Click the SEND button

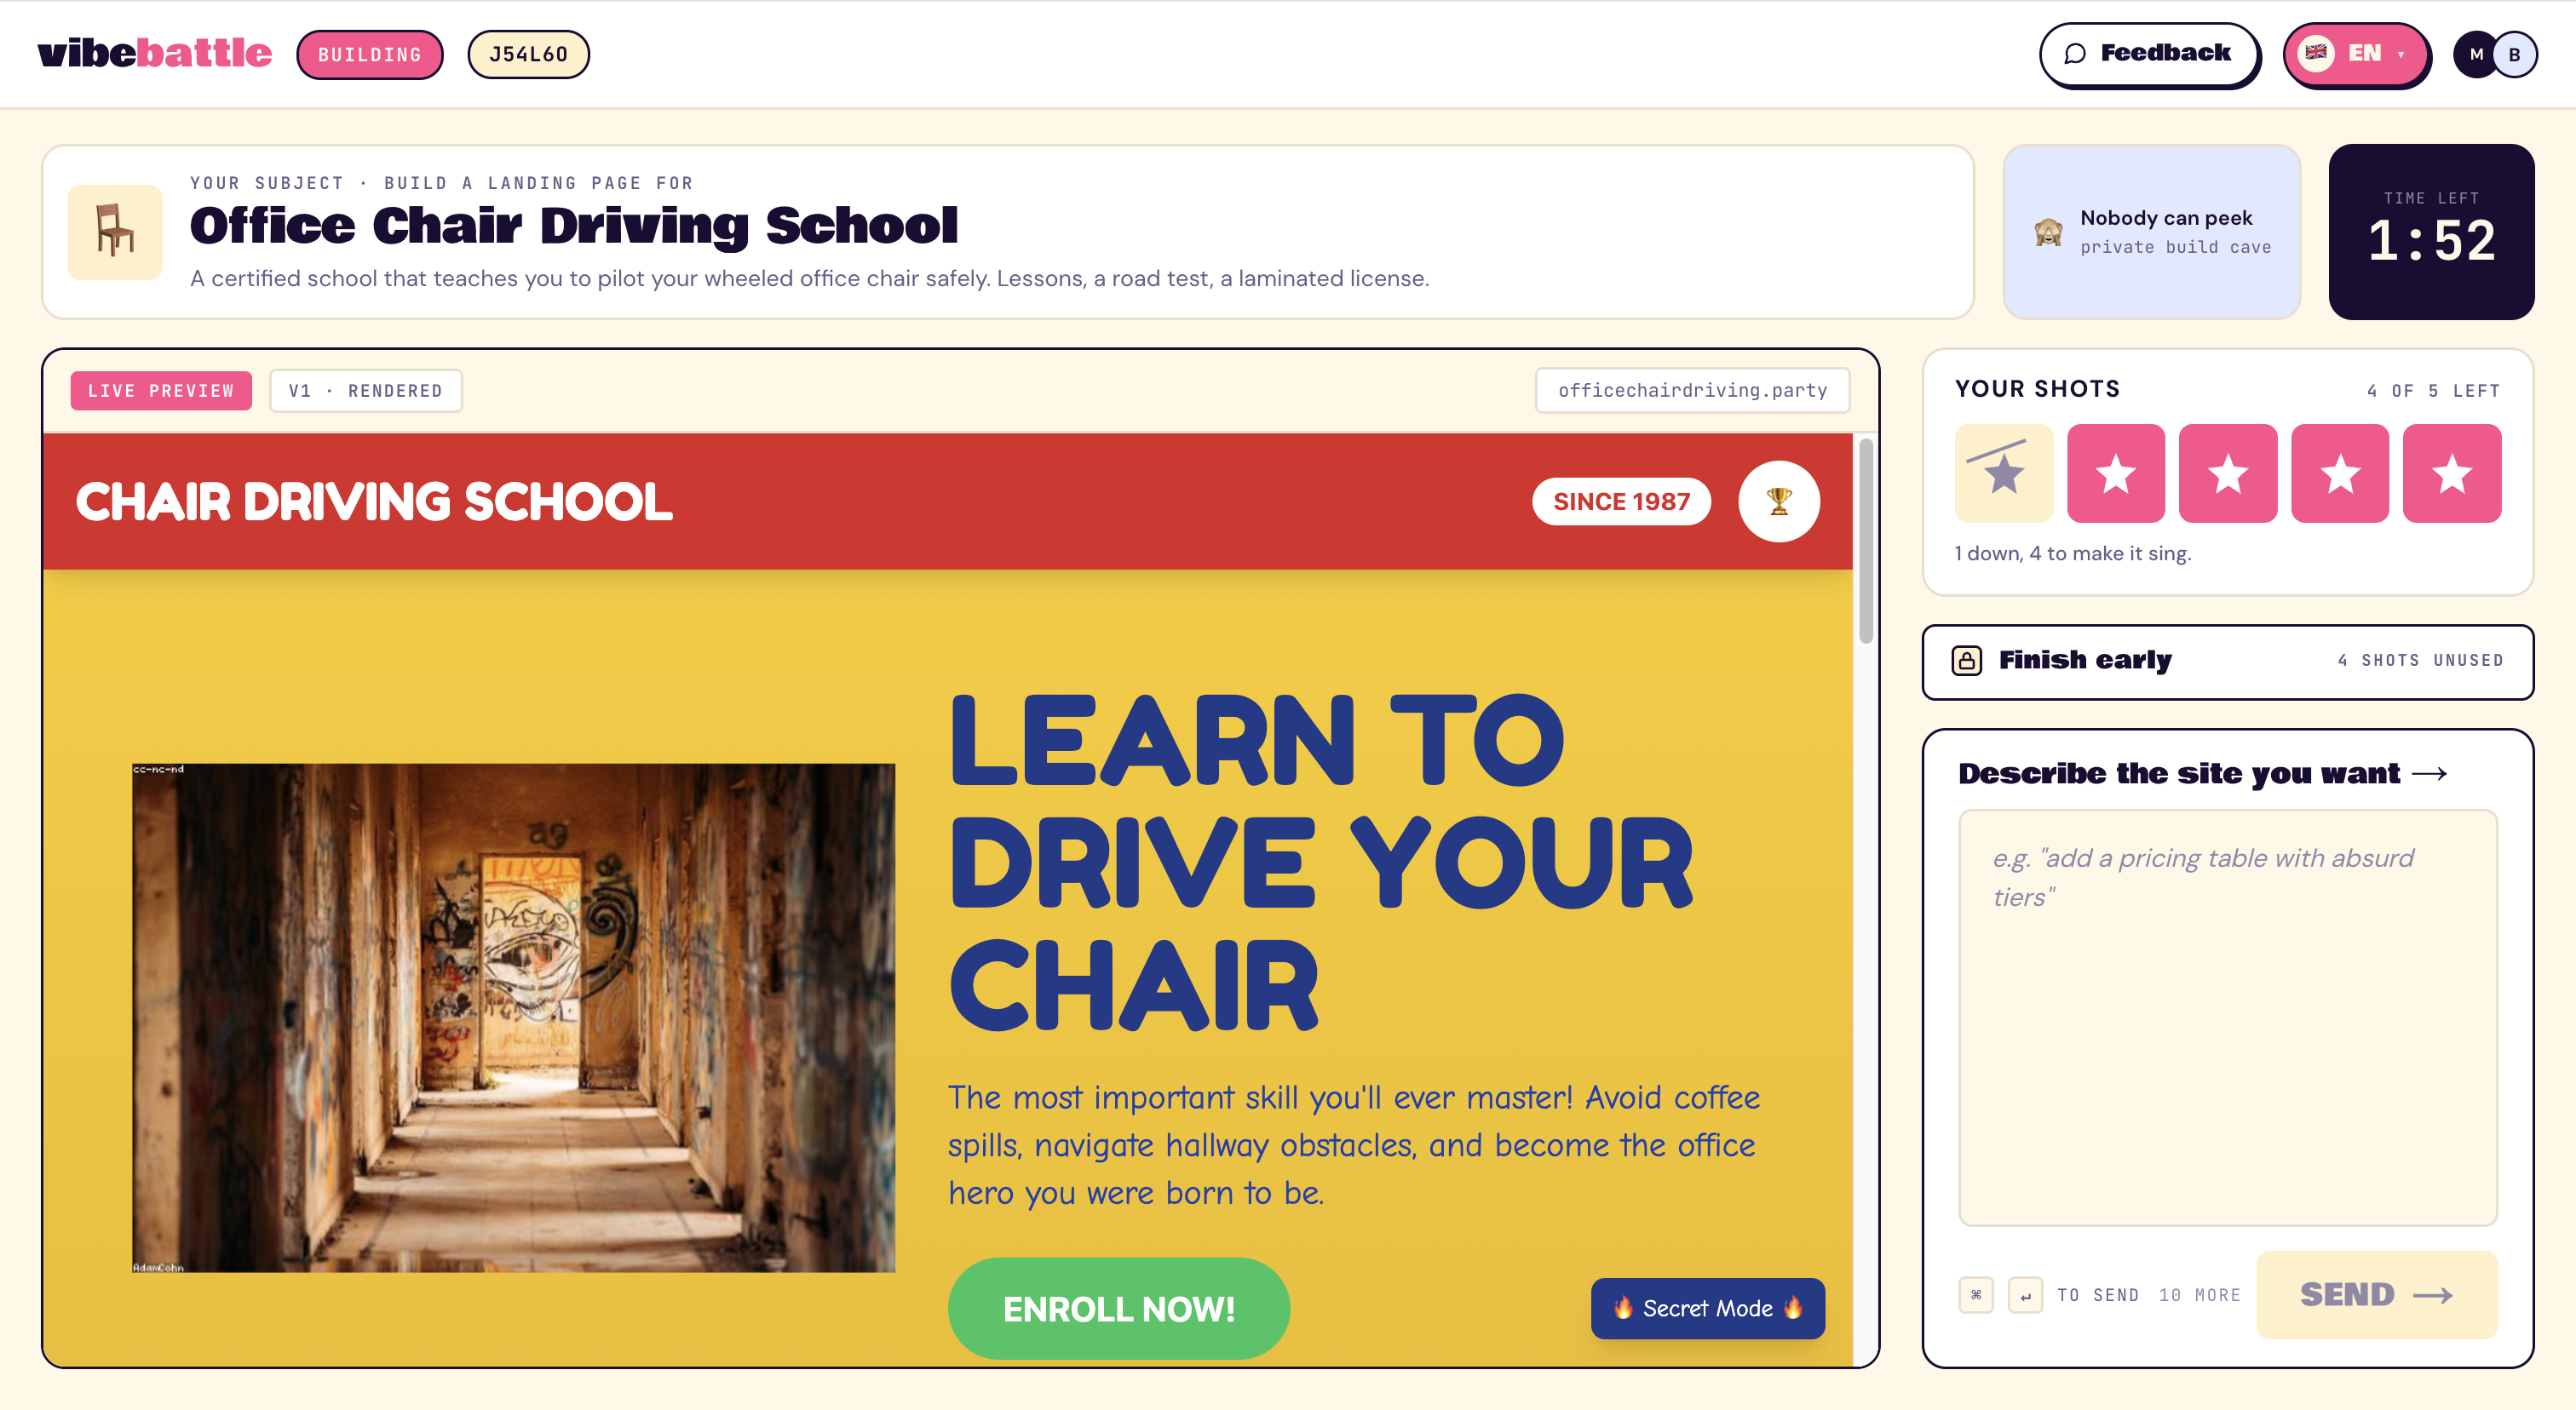coord(2377,1294)
